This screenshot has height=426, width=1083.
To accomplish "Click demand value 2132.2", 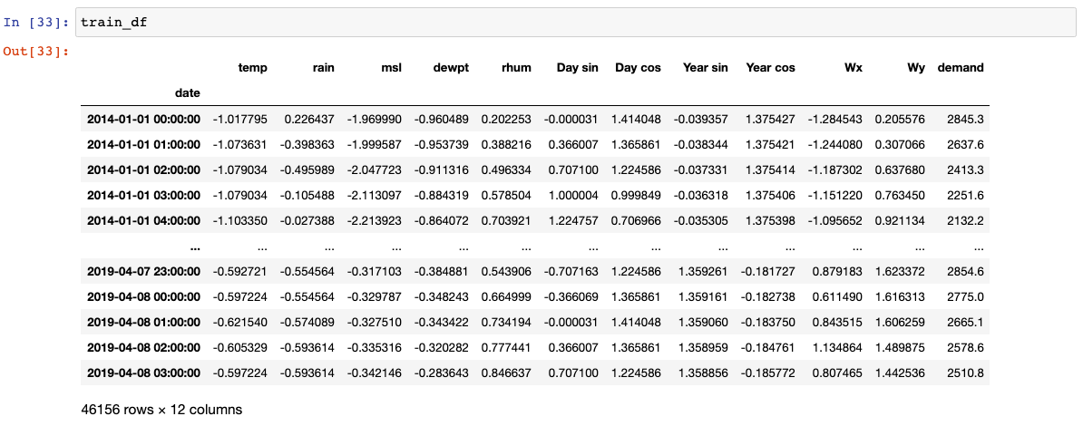I will 967,221.
